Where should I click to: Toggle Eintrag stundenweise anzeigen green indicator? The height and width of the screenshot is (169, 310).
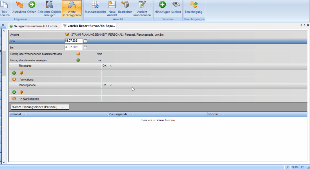click(x=78, y=60)
